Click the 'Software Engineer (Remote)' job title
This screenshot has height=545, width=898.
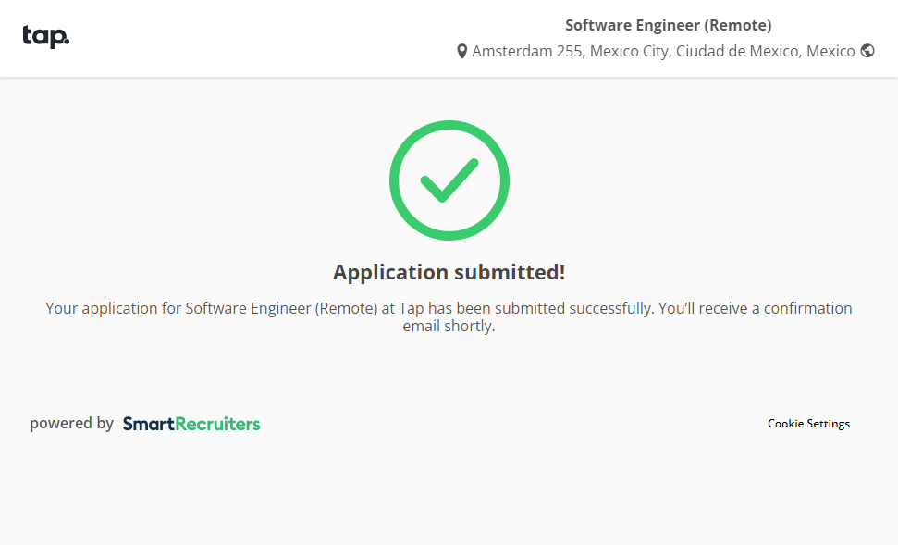click(x=668, y=25)
